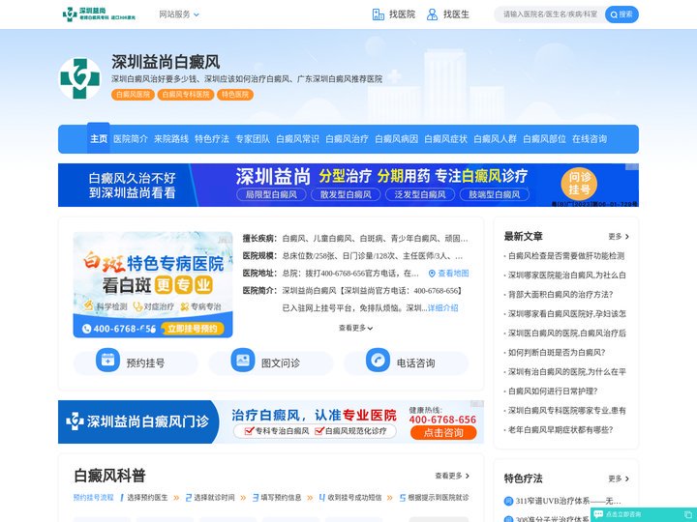Go to the 主页 nav tab
This screenshot has height=522, width=697.
pos(99,138)
